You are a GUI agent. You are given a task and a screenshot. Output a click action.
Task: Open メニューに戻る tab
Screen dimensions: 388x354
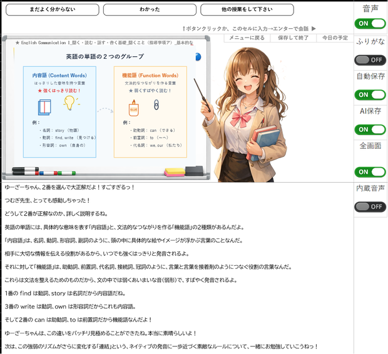point(247,38)
